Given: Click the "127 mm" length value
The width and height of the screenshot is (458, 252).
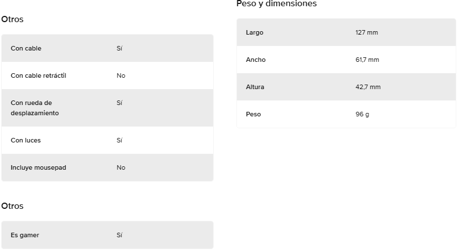Looking at the screenshot, I should tap(367, 32).
